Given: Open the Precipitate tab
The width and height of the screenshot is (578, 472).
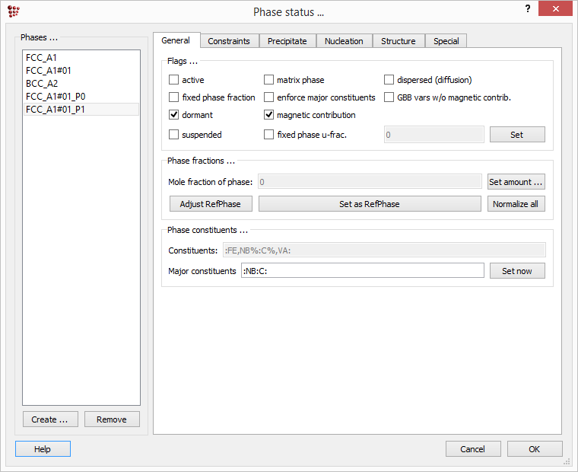Looking at the screenshot, I should (x=287, y=41).
